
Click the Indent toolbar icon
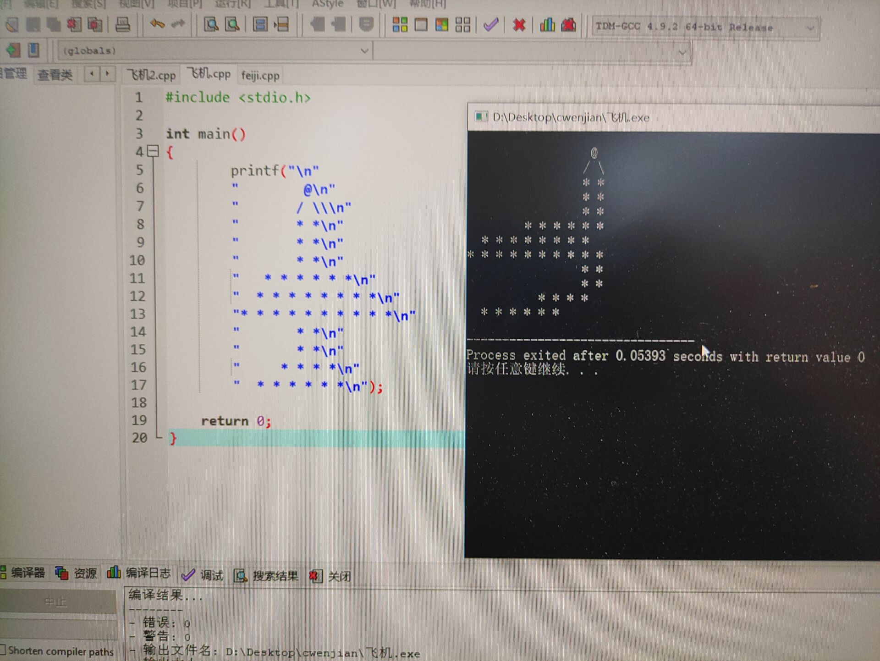point(317,24)
